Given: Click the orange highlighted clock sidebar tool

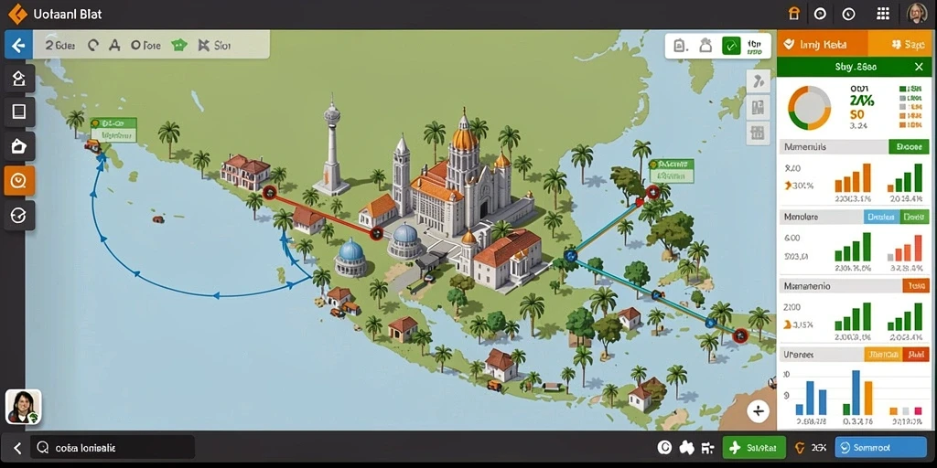Looking at the screenshot, I should pos(19,180).
